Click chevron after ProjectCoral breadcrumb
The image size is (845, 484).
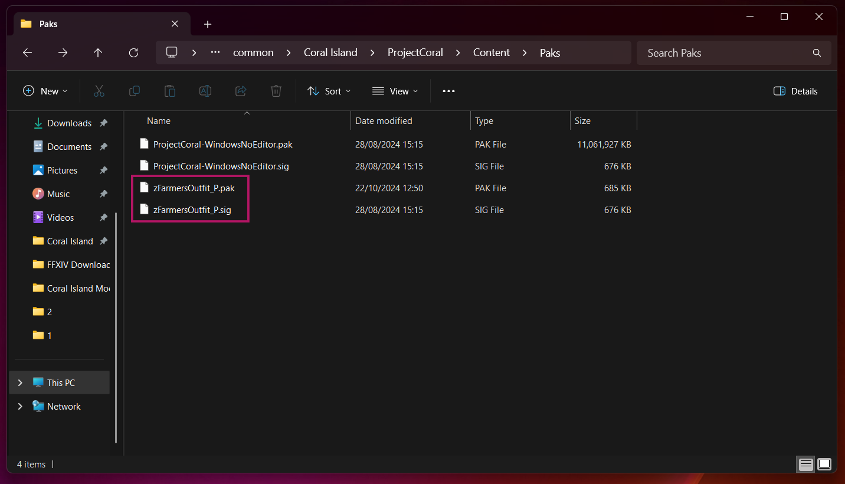[x=457, y=53]
